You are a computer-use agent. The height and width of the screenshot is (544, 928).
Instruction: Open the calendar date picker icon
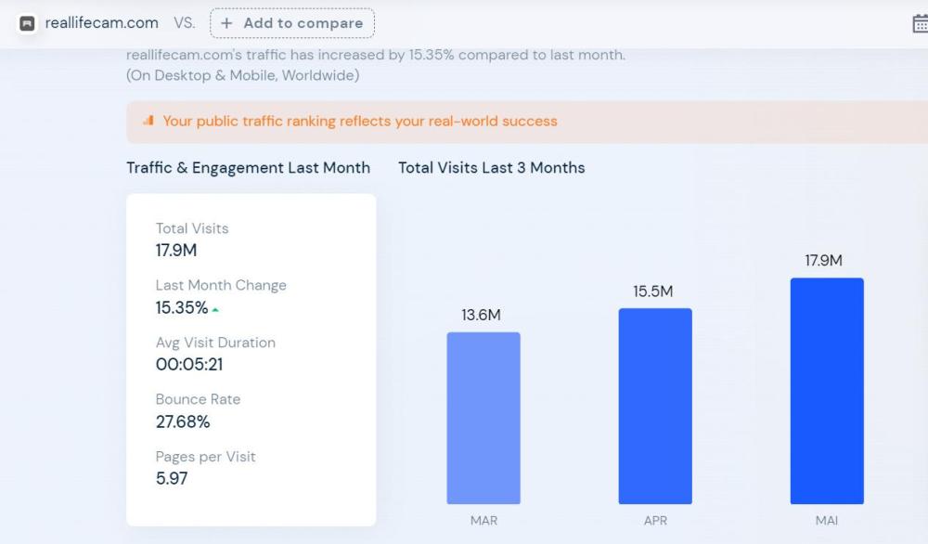tap(920, 24)
